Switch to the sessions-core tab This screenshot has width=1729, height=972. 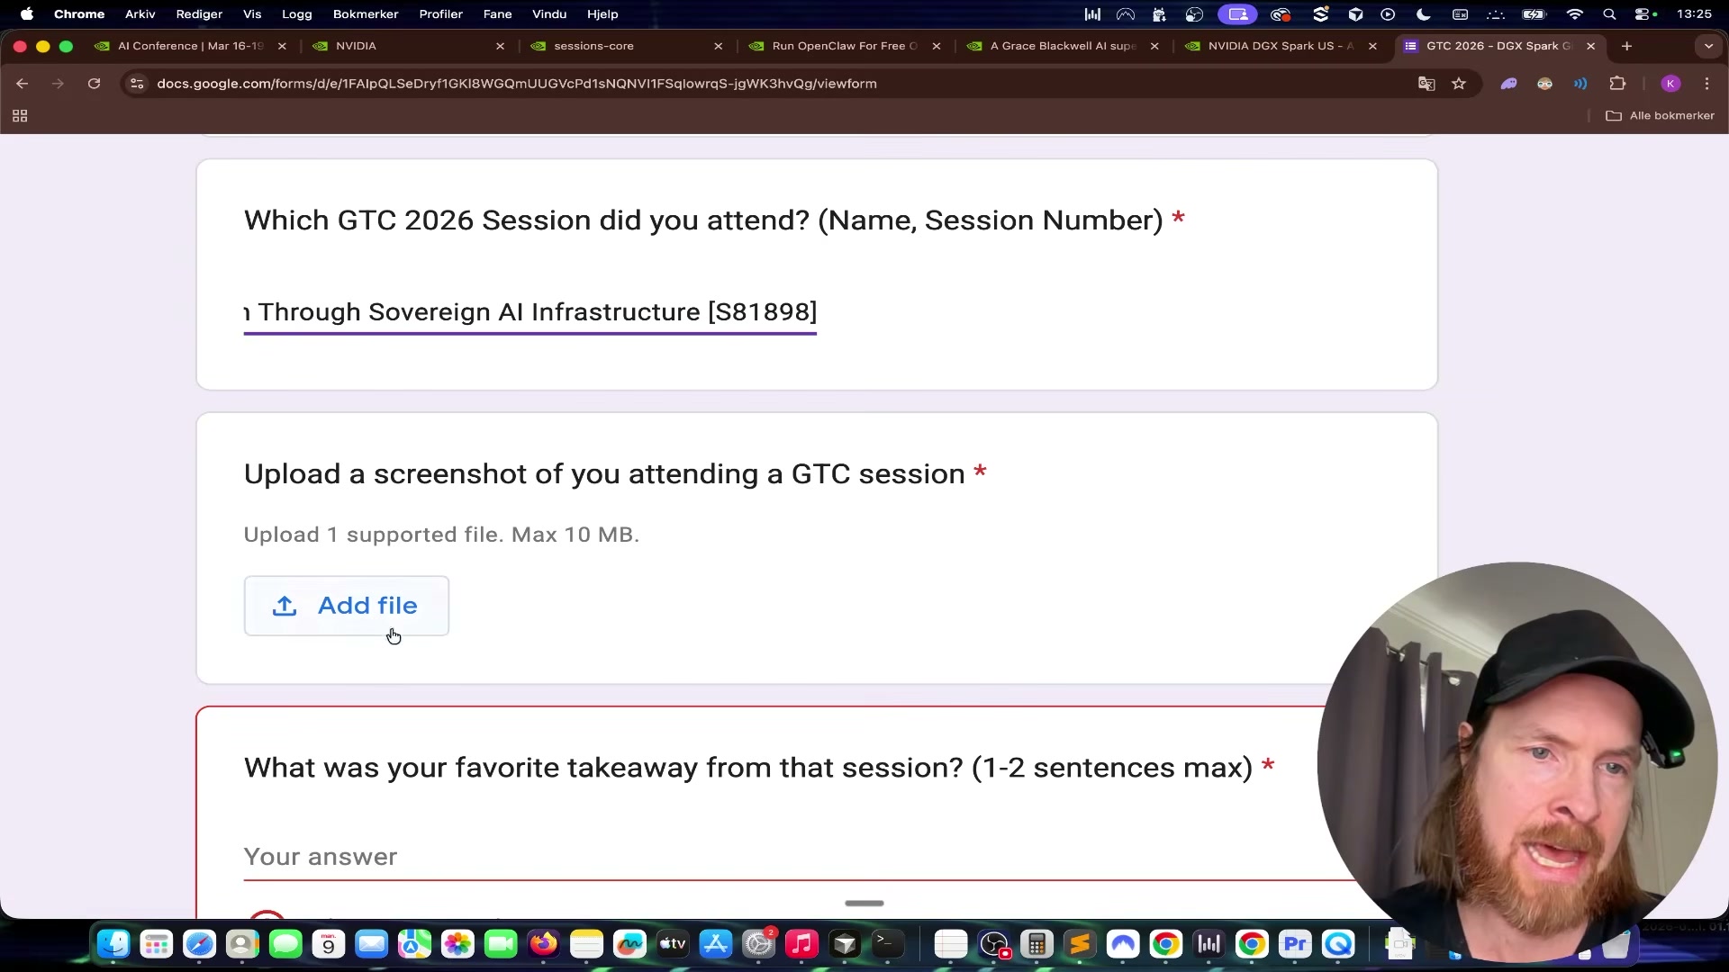click(627, 46)
